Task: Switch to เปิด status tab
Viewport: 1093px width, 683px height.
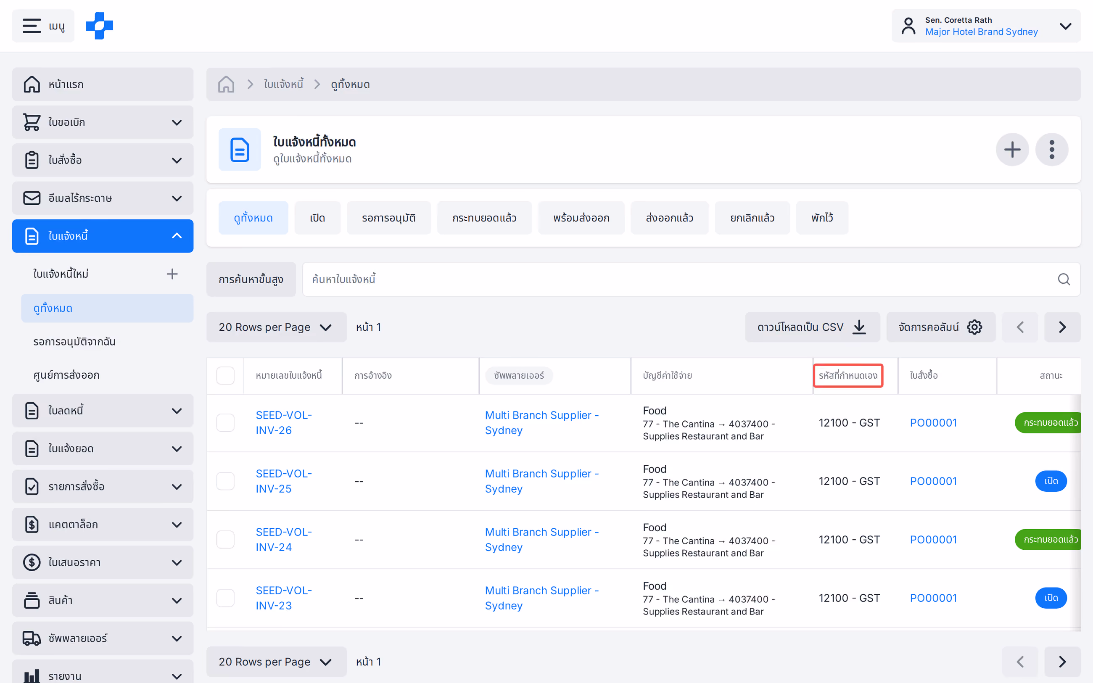Action: [x=317, y=218]
